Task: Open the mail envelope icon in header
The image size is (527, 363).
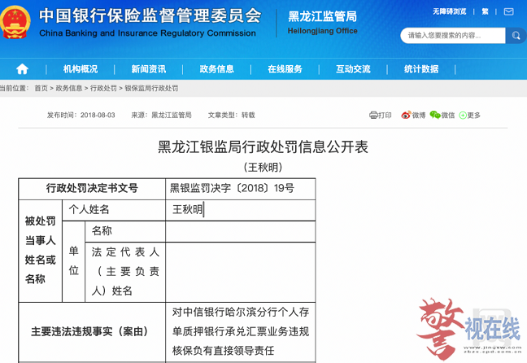Action: (x=508, y=11)
